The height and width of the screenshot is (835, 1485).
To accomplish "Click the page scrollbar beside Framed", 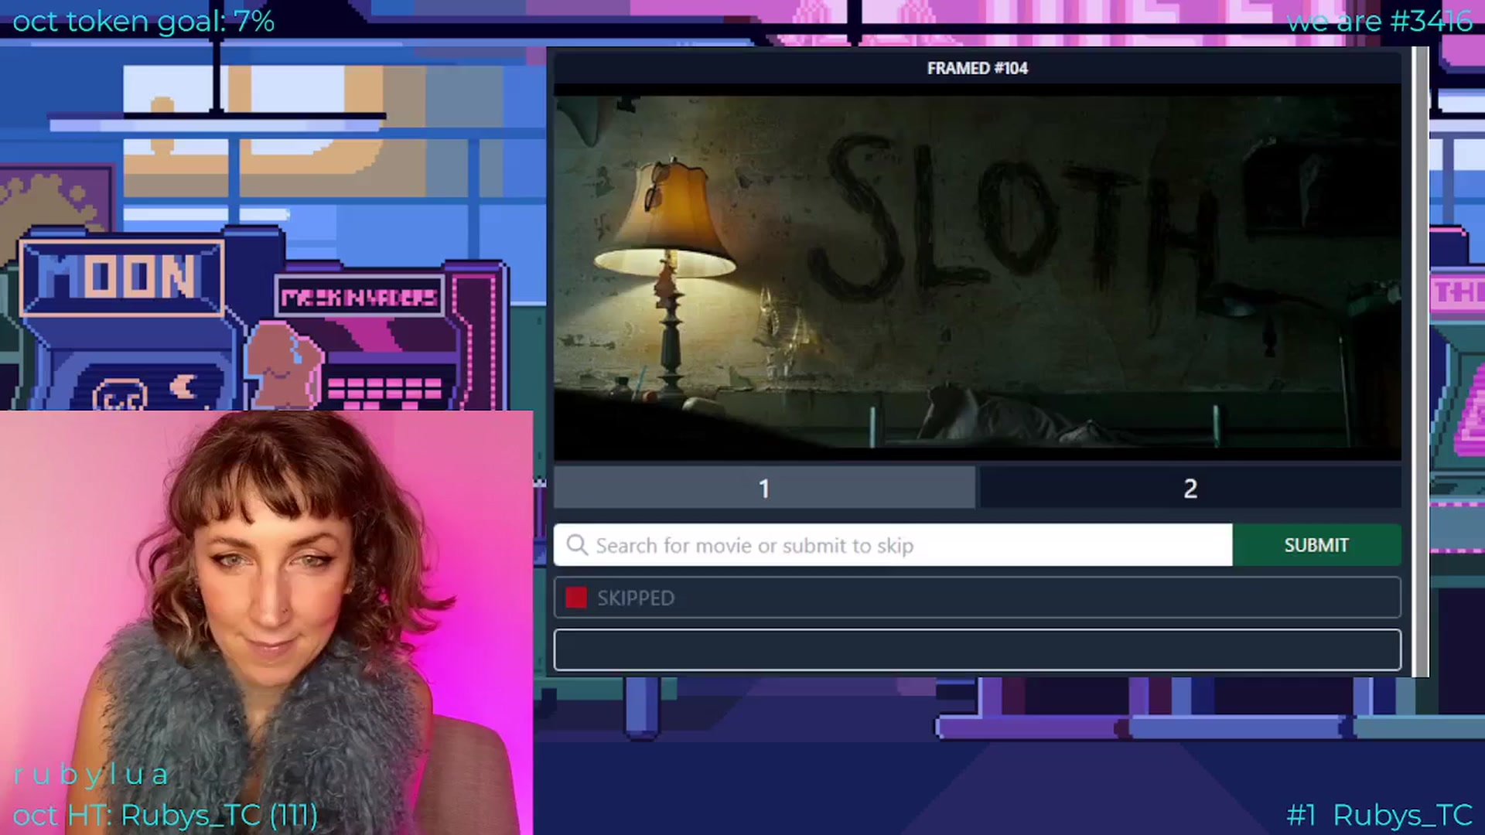I will click(1420, 361).
